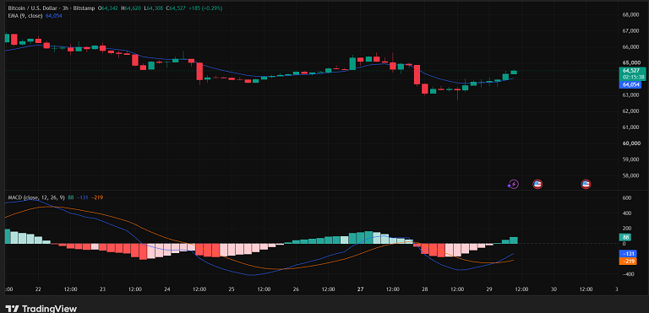Click the date label 24 on the time axis
This screenshot has height=313, width=649.
point(167,289)
